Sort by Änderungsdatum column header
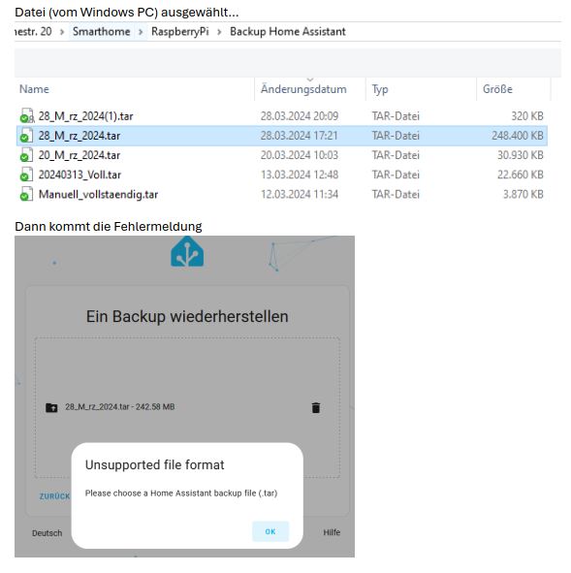The height and width of the screenshot is (573, 571). [303, 89]
